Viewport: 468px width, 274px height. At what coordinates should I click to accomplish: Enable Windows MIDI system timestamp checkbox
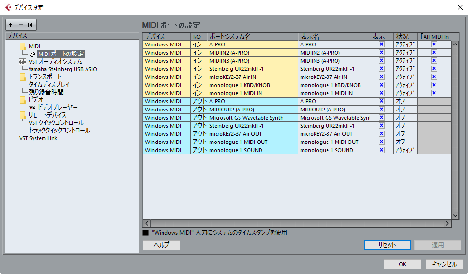click(146, 232)
